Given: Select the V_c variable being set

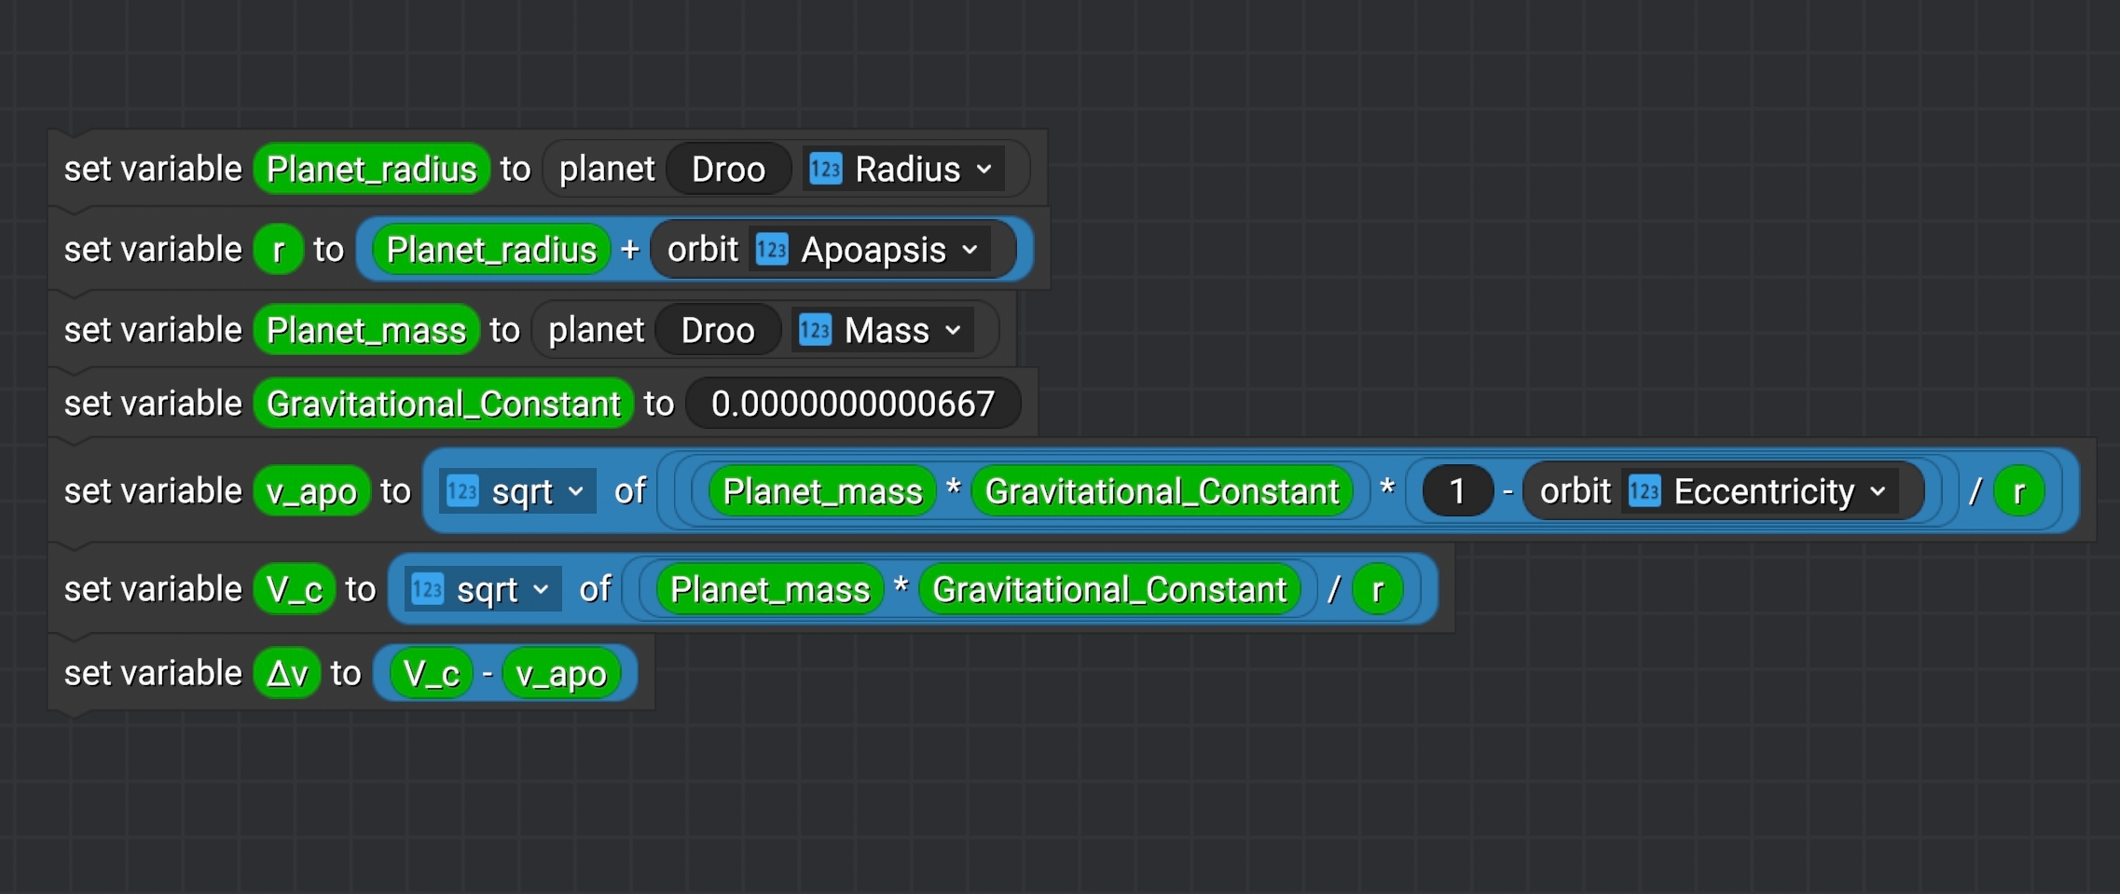Looking at the screenshot, I should click(295, 590).
